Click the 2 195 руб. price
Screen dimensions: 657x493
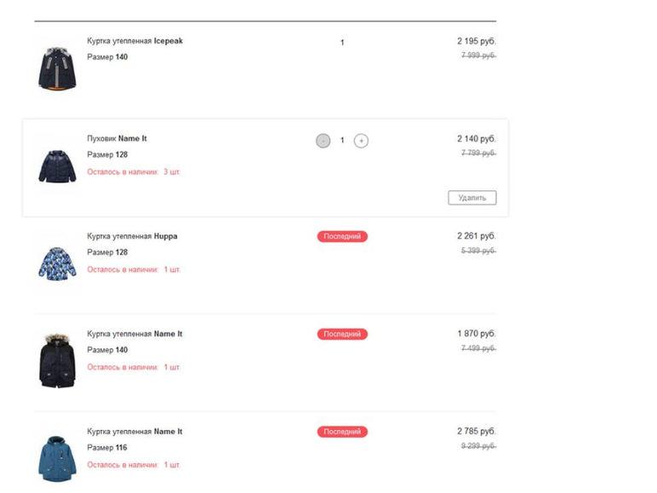point(476,41)
